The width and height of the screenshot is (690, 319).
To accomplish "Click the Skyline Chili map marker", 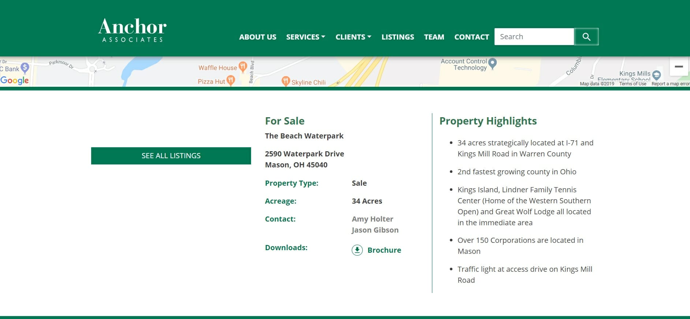I will pyautogui.click(x=286, y=81).
